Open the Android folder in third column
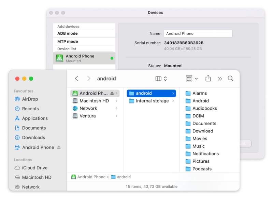 pyautogui.click(x=197, y=101)
